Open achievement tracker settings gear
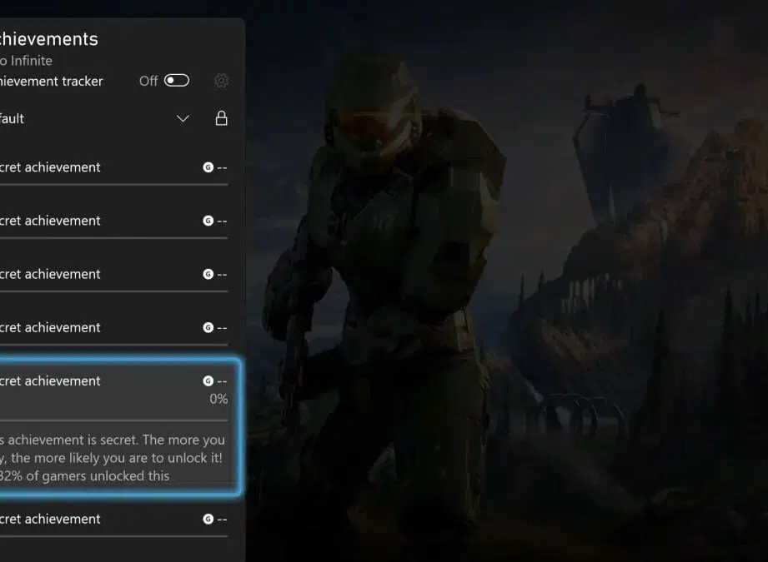 coord(221,81)
